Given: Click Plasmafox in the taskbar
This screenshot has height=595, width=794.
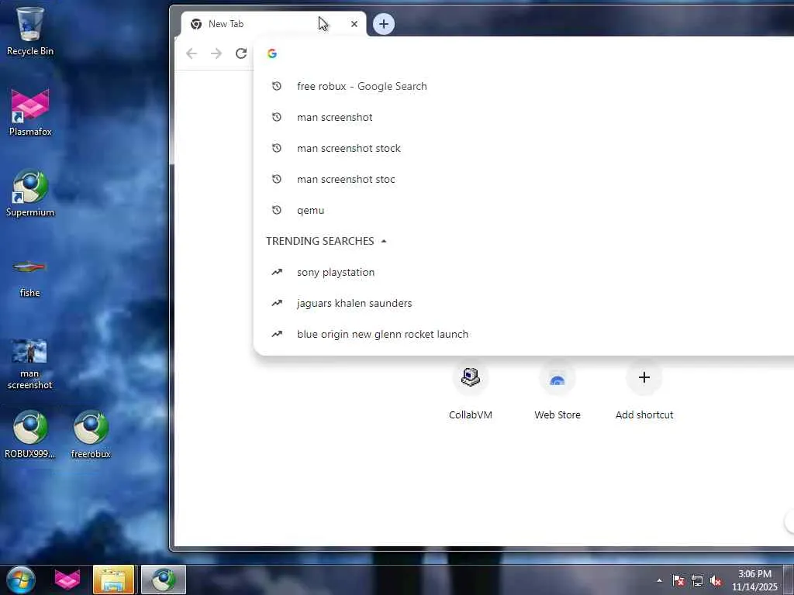Looking at the screenshot, I should pos(67,580).
